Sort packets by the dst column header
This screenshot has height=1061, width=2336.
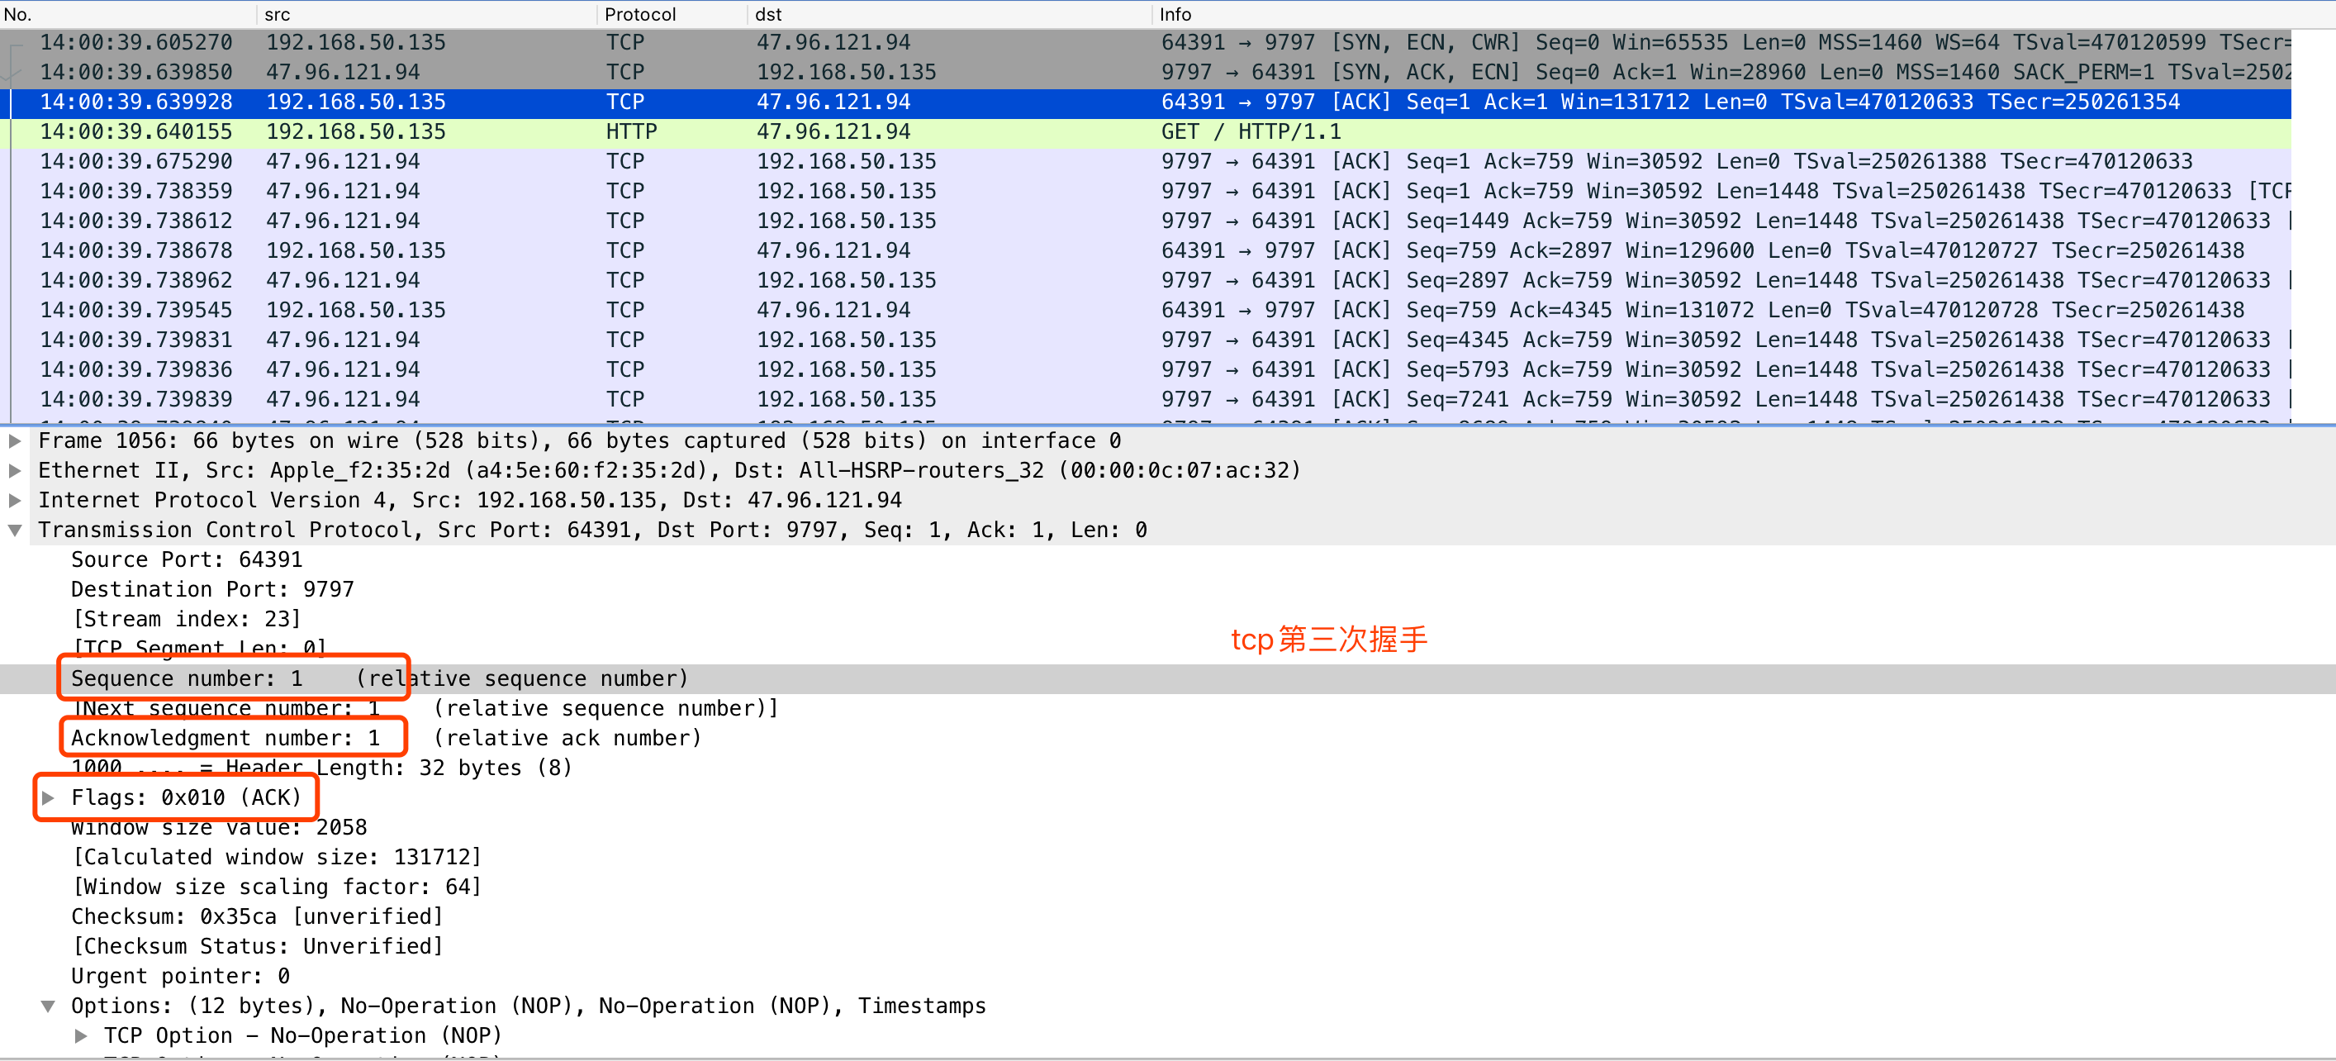(x=949, y=15)
